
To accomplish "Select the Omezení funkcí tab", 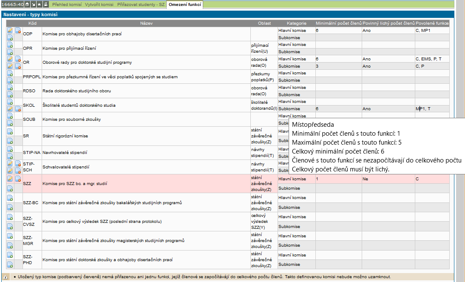I will [185, 5].
